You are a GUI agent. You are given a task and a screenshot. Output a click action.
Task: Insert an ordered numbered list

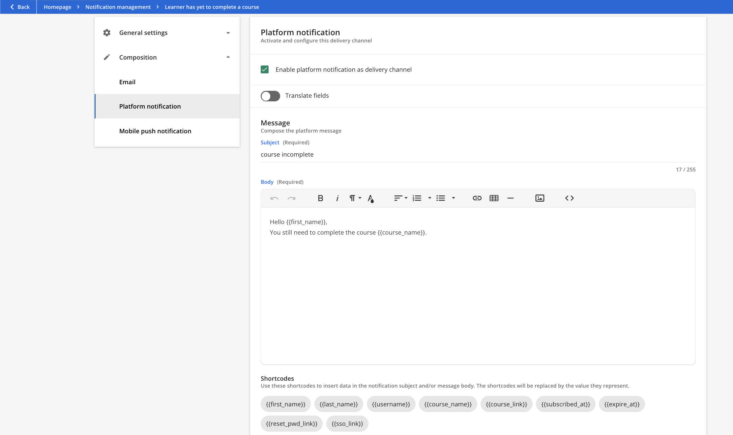pos(417,198)
